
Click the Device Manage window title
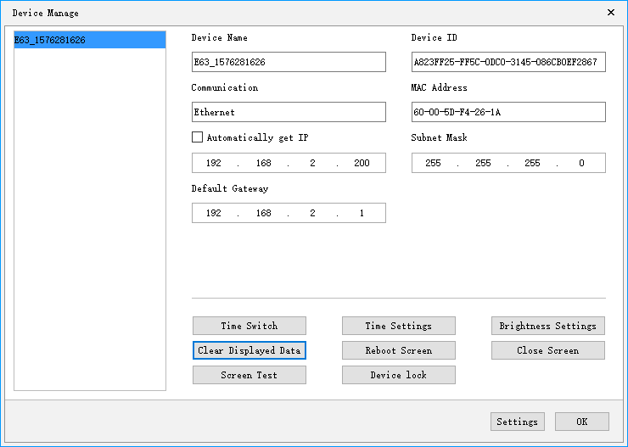(46, 14)
